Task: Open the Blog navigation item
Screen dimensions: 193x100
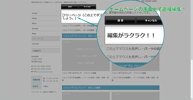Action: [46, 34]
